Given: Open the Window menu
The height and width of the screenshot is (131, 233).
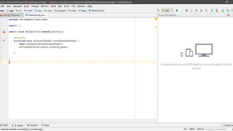Looking at the screenshot, I should tap(81, 6).
